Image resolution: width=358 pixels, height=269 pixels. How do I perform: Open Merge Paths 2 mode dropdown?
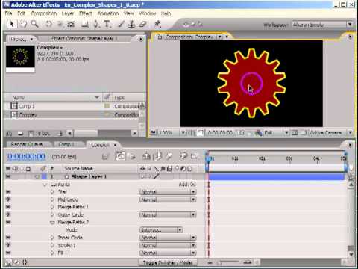point(161,230)
